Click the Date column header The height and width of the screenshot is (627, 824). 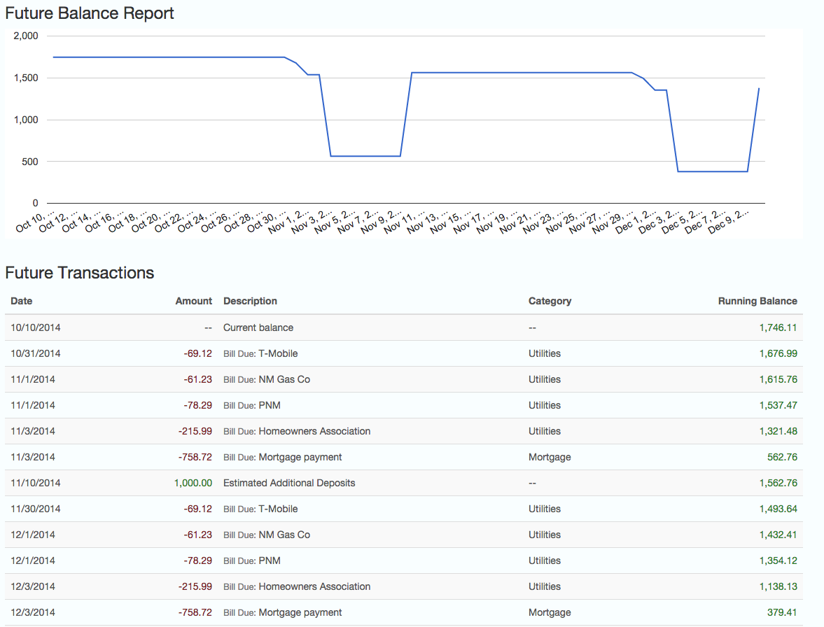click(22, 301)
